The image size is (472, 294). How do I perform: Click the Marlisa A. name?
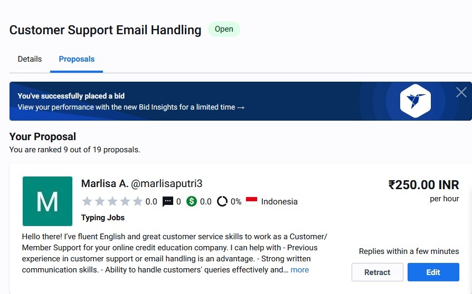click(x=105, y=183)
